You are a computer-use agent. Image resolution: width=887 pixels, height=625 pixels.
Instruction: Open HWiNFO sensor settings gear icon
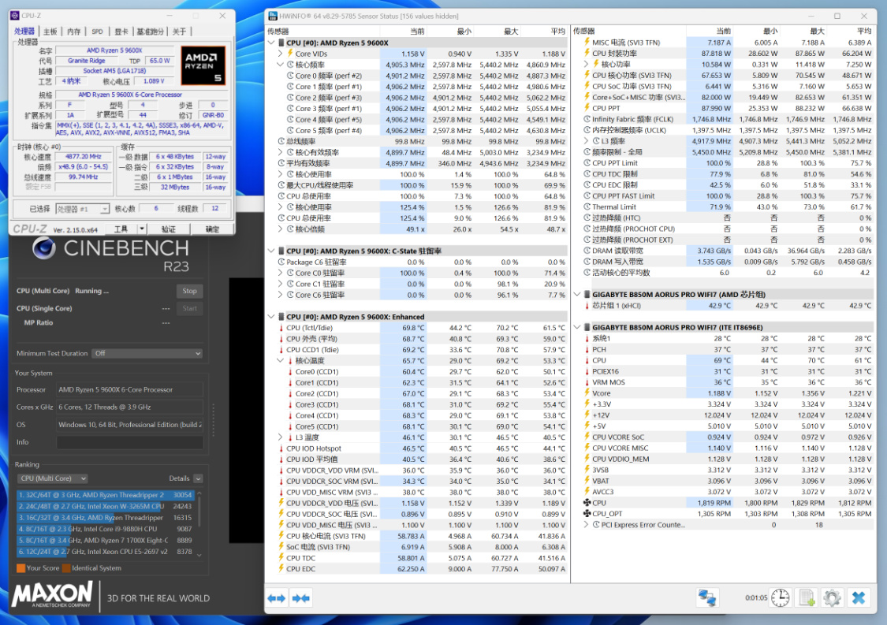[832, 597]
